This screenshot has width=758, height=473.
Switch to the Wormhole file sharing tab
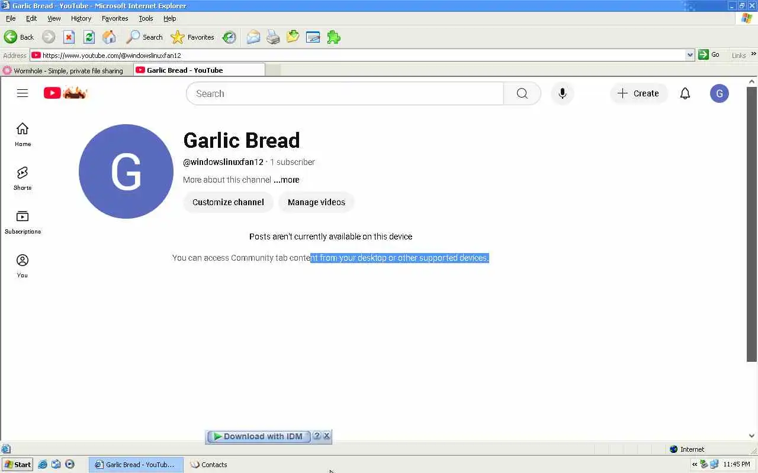[66, 70]
